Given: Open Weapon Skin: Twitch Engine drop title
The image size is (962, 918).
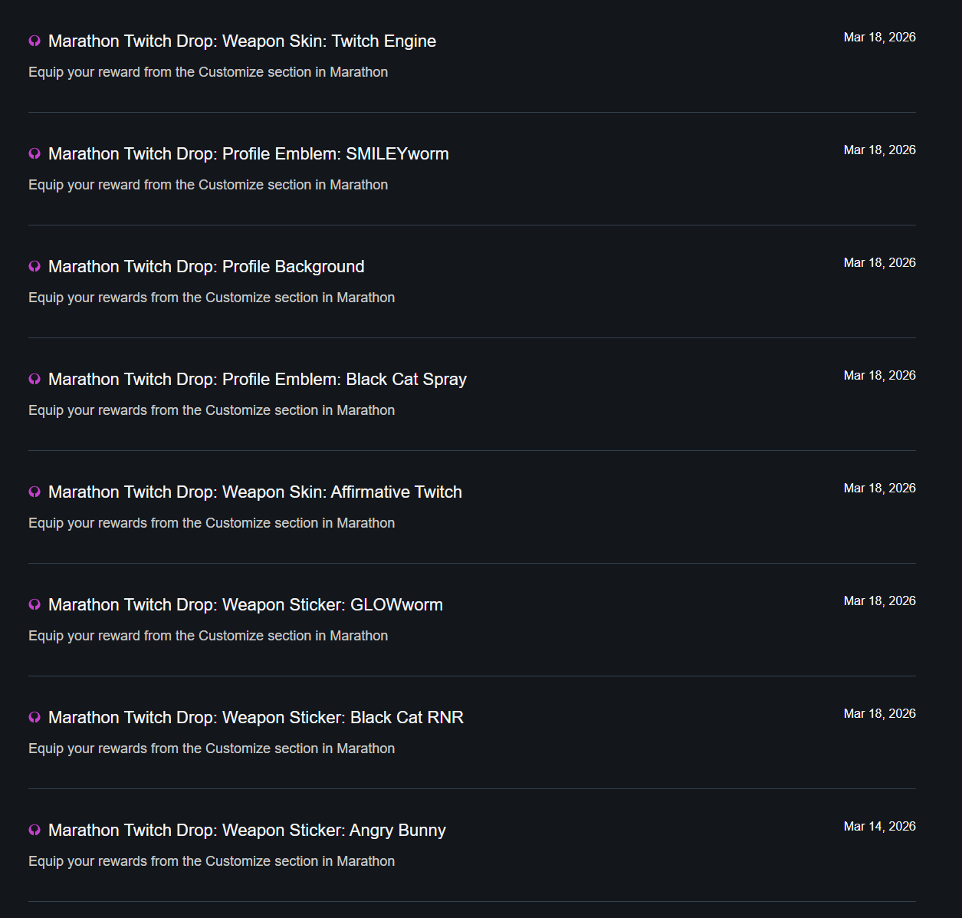Looking at the screenshot, I should tap(242, 41).
